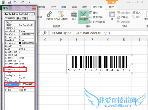The height and width of the screenshot is (110, 148).
Task: Click XML 导入 import button
Action: [x=136, y=13]
